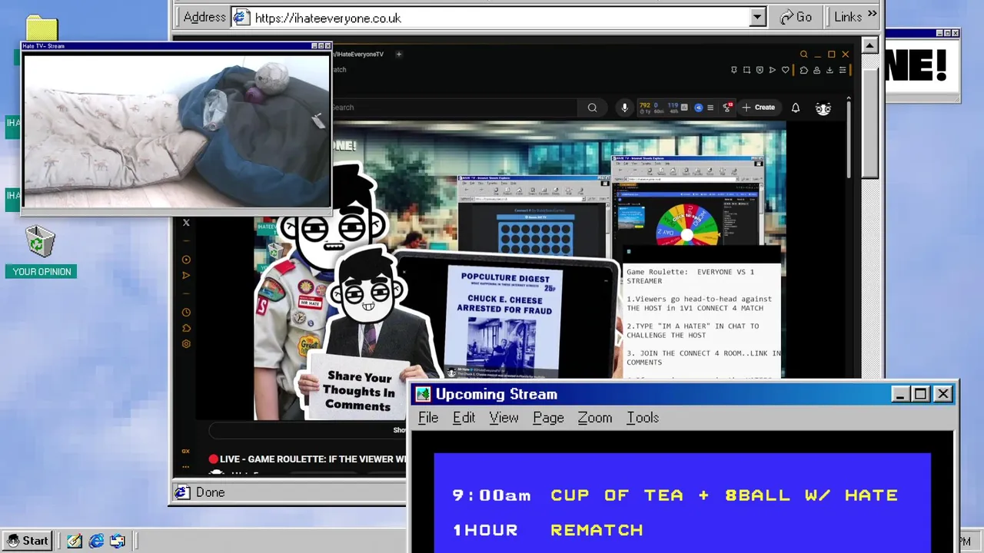Click the YouTube search magnifier button
Viewport: 984px width, 553px height.
click(x=592, y=108)
